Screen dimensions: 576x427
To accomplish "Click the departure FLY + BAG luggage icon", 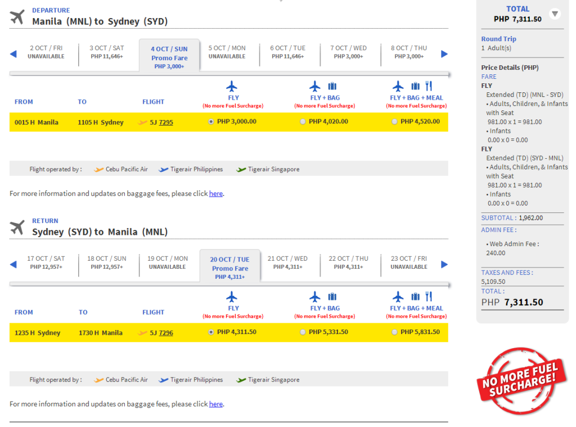I will [x=332, y=86].
